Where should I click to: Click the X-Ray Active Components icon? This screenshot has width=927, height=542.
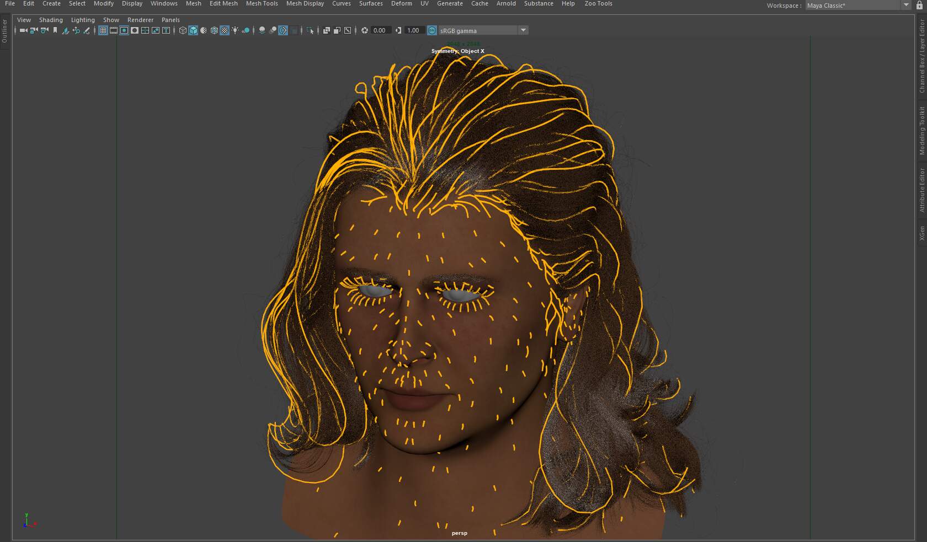pos(337,30)
